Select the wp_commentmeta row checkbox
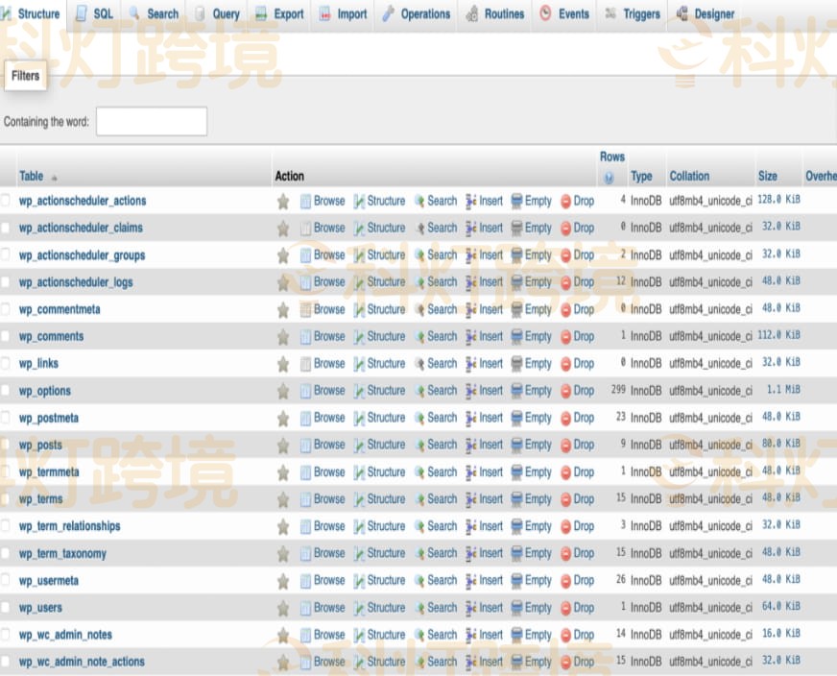837x676 pixels. point(6,310)
